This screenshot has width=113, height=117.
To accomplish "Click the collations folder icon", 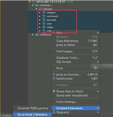I will pos(37,35).
